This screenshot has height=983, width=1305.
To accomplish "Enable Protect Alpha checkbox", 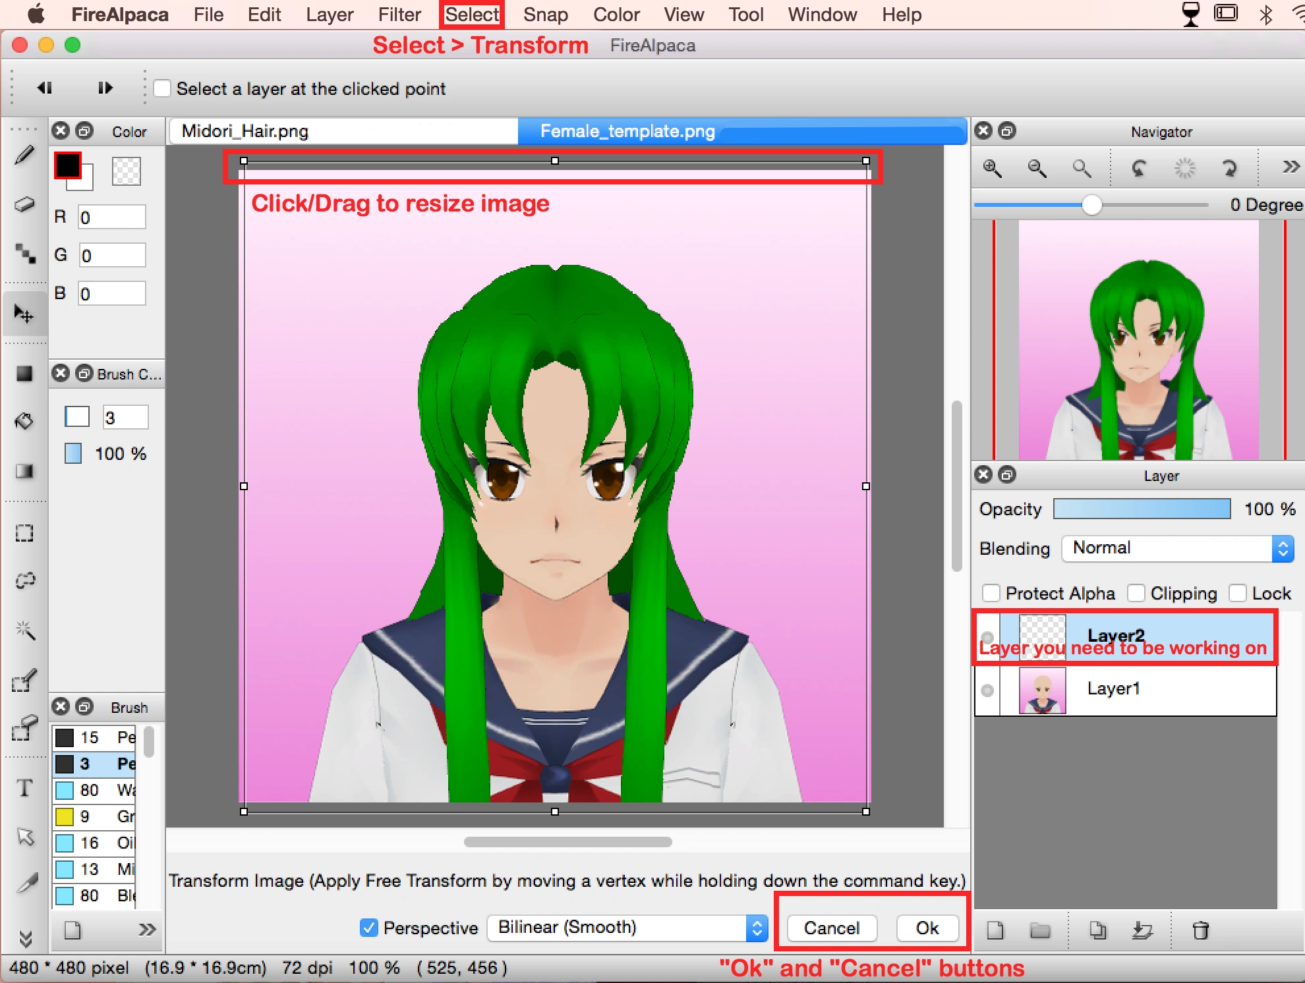I will coord(991,594).
